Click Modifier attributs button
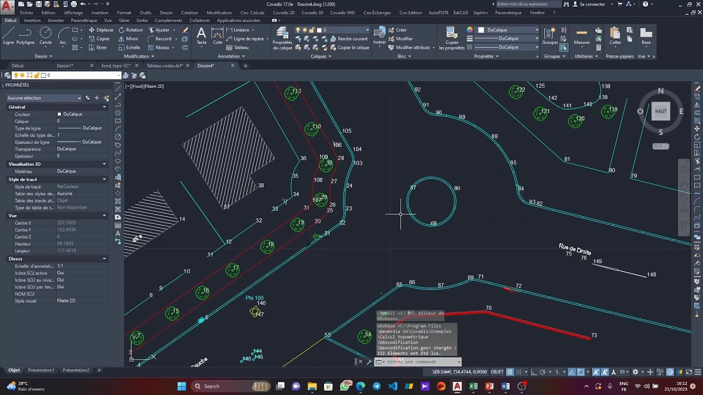 [409, 48]
